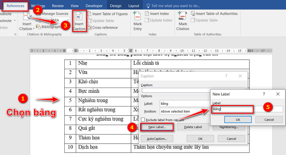Click the help question mark in the Caption dialog
286x155 pixels.
[x=226, y=76]
